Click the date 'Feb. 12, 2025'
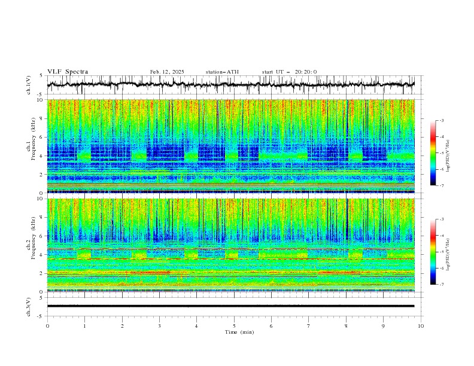Image resolution: width=474 pixels, height=366 pixels. (x=167, y=72)
